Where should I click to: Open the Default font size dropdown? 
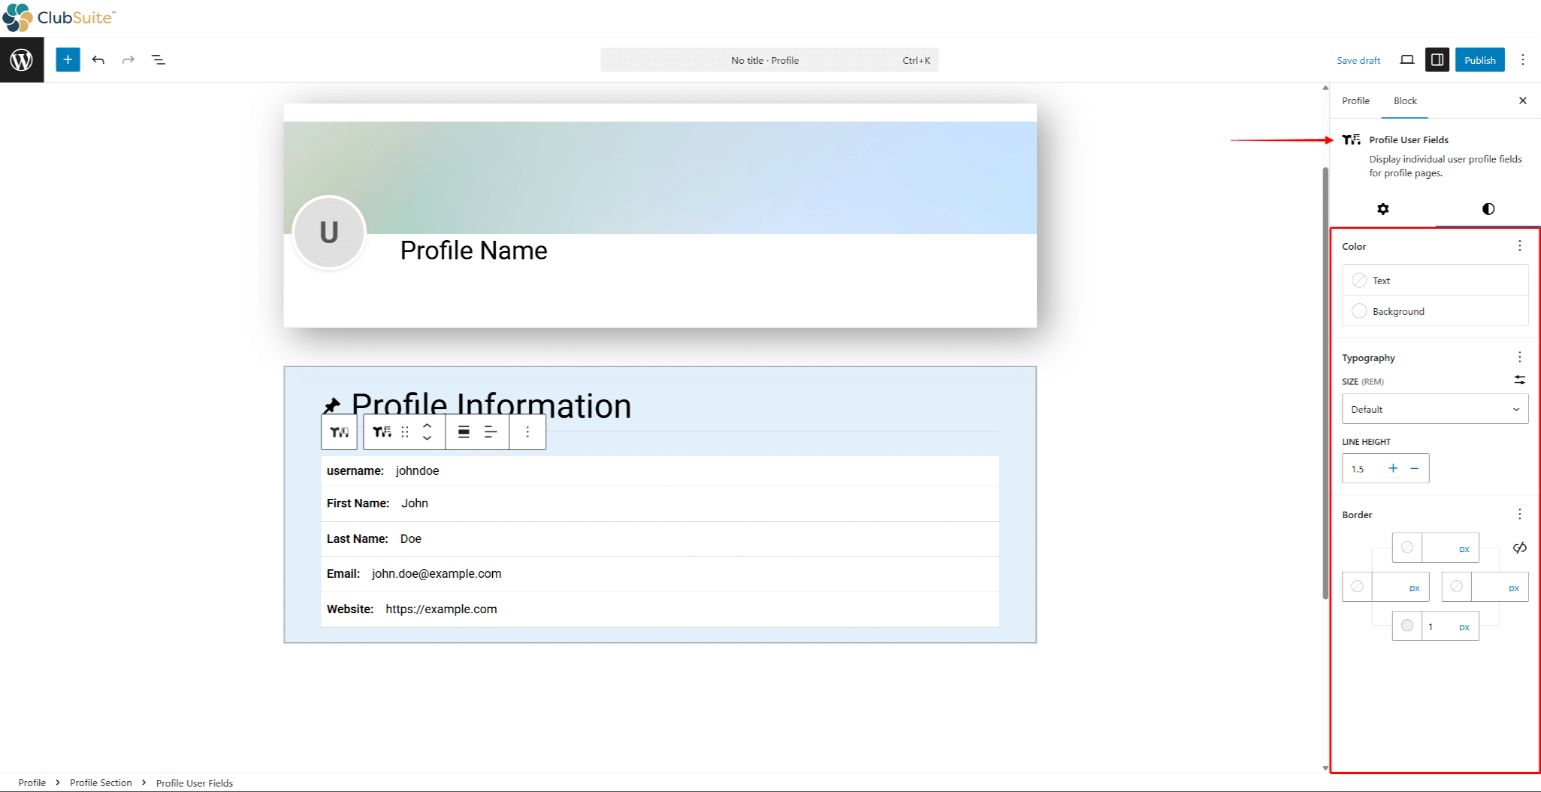[1434, 409]
